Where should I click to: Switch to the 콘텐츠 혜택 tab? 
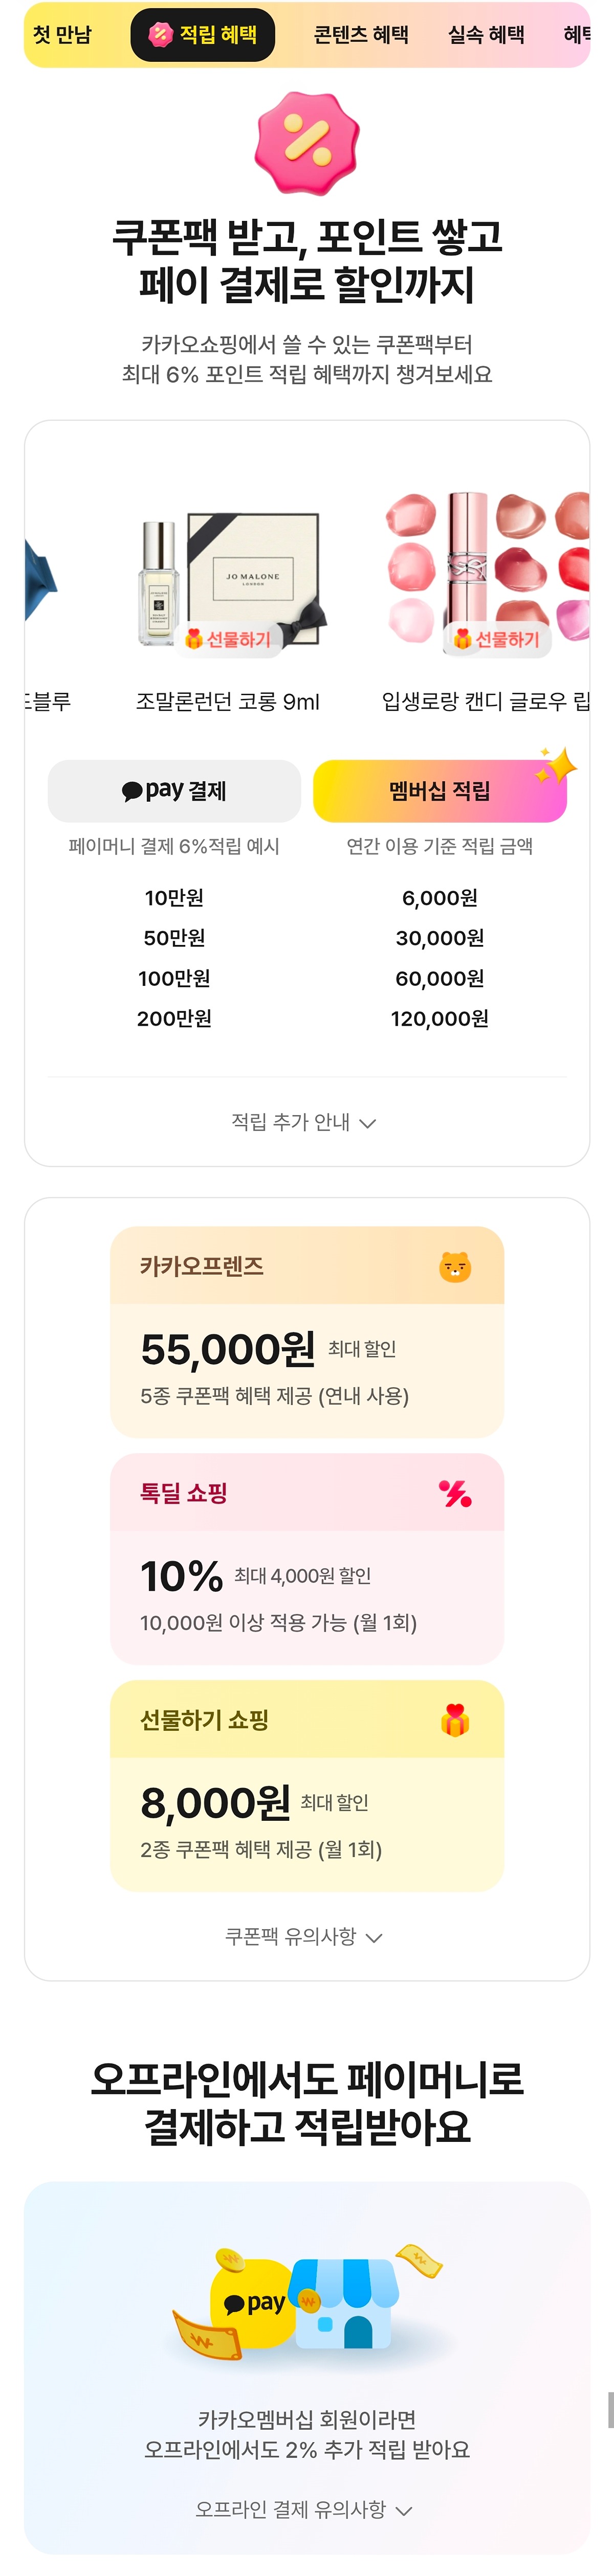pyautogui.click(x=361, y=35)
